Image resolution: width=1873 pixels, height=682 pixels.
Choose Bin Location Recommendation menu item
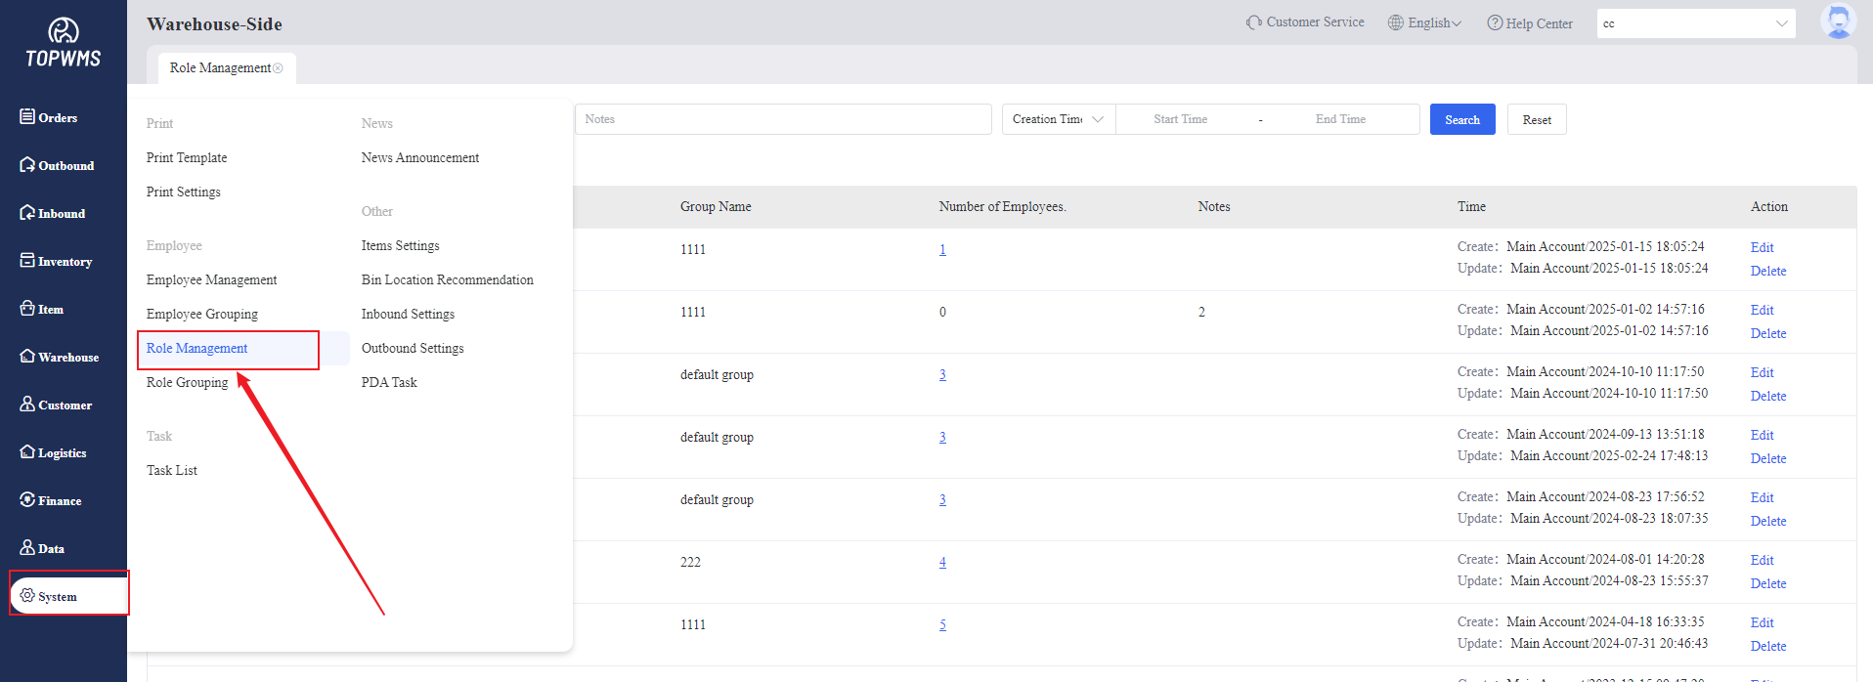tap(447, 280)
